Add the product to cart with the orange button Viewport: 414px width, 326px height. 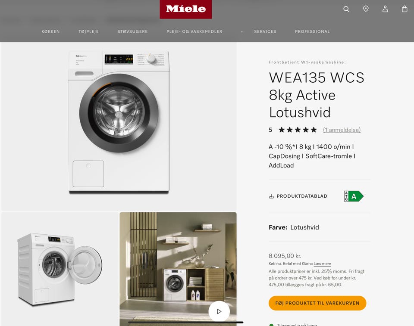tap(317, 303)
